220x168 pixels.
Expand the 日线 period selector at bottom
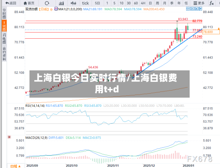pos(15,166)
